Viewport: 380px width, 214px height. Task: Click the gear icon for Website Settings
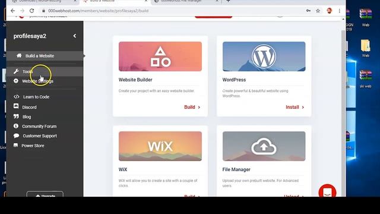point(16,81)
